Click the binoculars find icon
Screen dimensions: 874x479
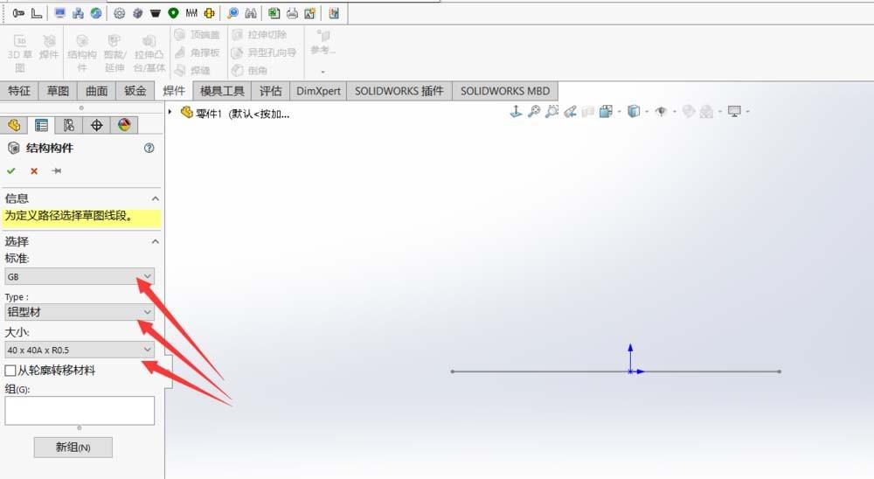[x=251, y=13]
